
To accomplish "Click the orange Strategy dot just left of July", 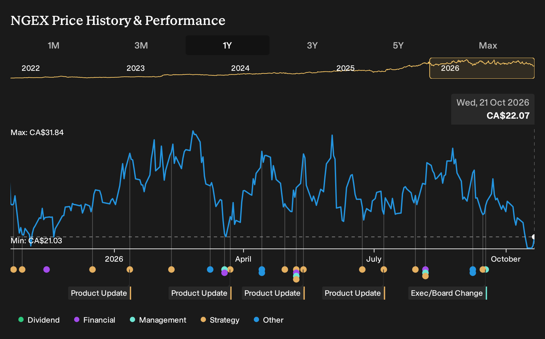I will tap(362, 269).
